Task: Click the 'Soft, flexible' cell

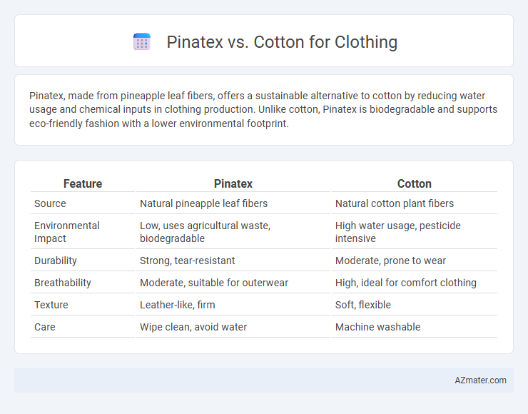Action: 414,305
